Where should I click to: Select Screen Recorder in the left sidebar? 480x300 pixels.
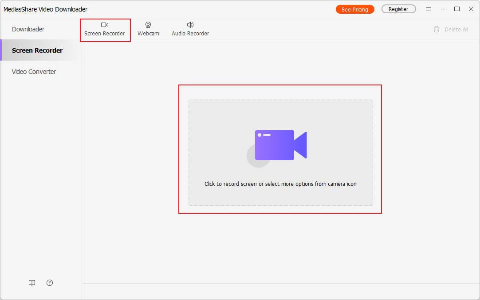pyautogui.click(x=37, y=50)
